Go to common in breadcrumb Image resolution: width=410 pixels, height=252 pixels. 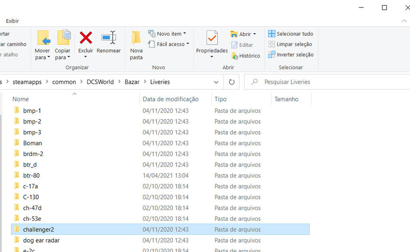click(x=64, y=82)
